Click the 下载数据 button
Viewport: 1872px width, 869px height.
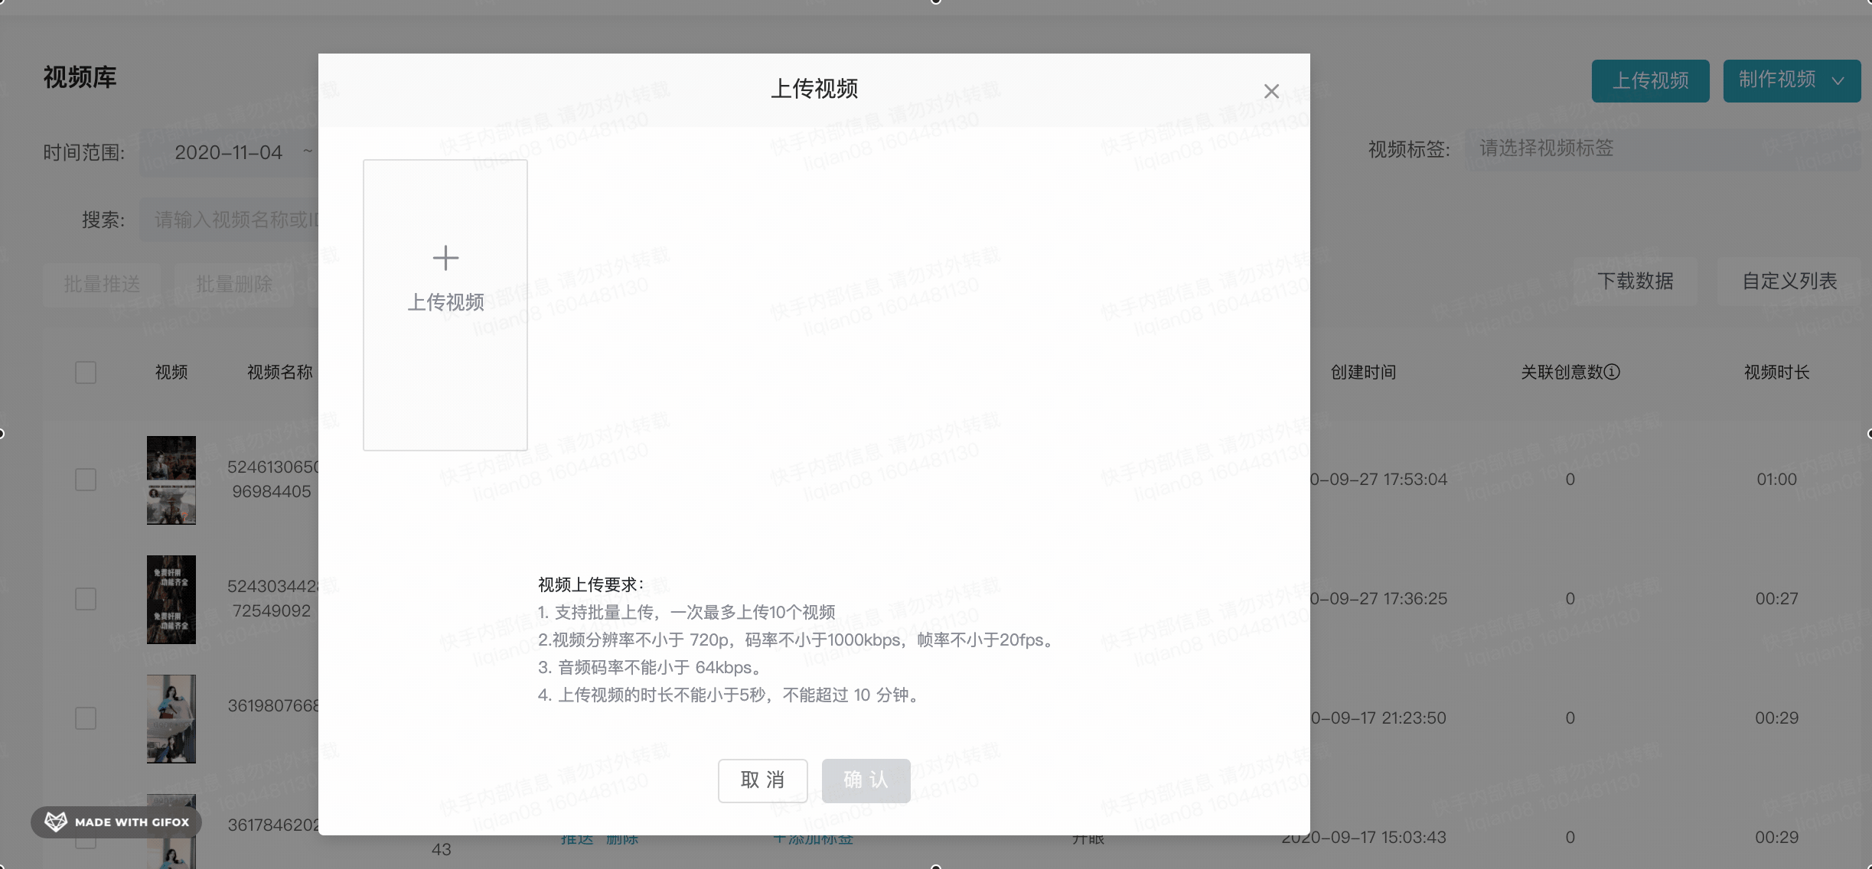[1635, 282]
